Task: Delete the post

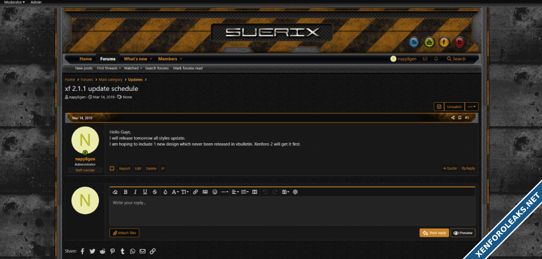Action: [151, 169]
